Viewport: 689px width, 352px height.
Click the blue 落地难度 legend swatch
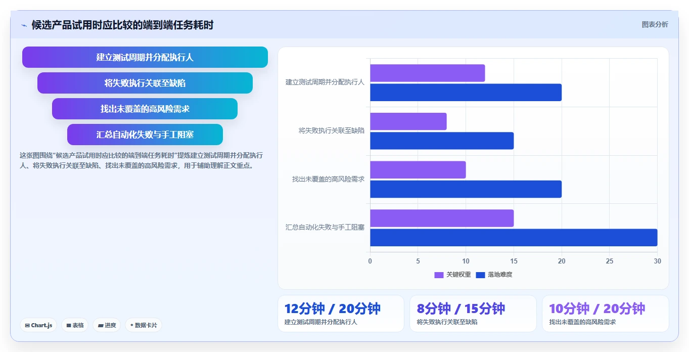pos(480,275)
